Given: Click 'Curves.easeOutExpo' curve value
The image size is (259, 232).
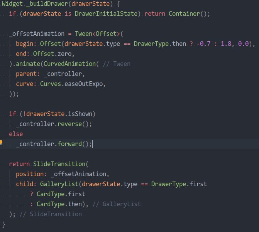Looking at the screenshot, I should 71,84.
